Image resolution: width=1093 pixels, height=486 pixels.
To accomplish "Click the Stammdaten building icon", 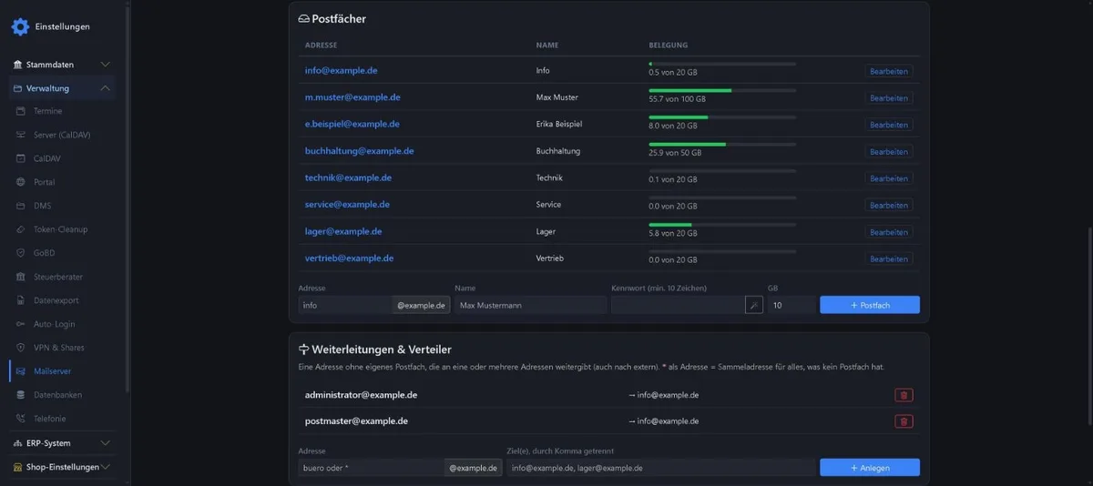I will (18, 65).
